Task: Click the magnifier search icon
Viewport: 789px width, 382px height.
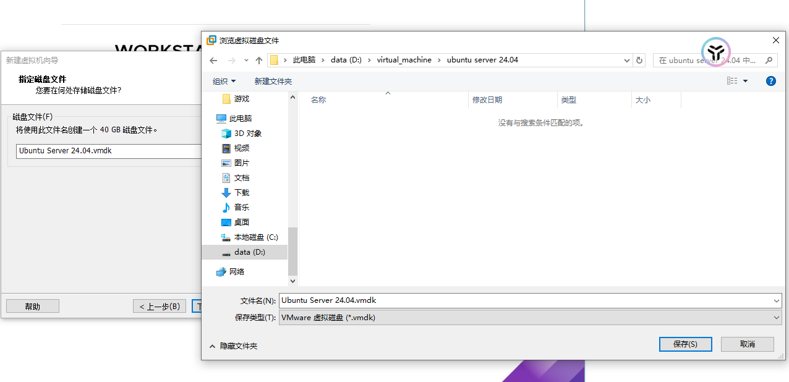Action: point(769,61)
